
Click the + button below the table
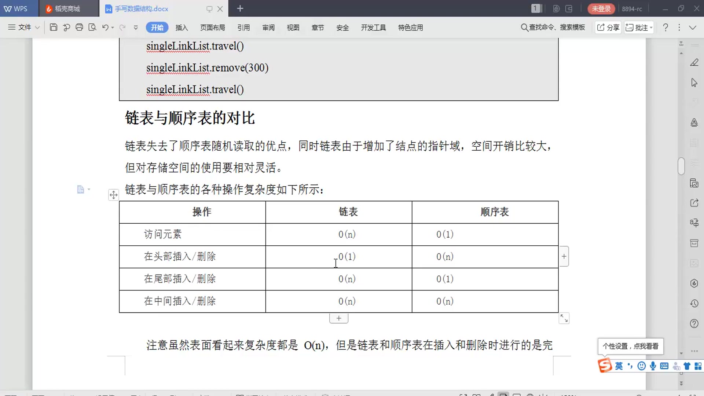click(x=338, y=318)
